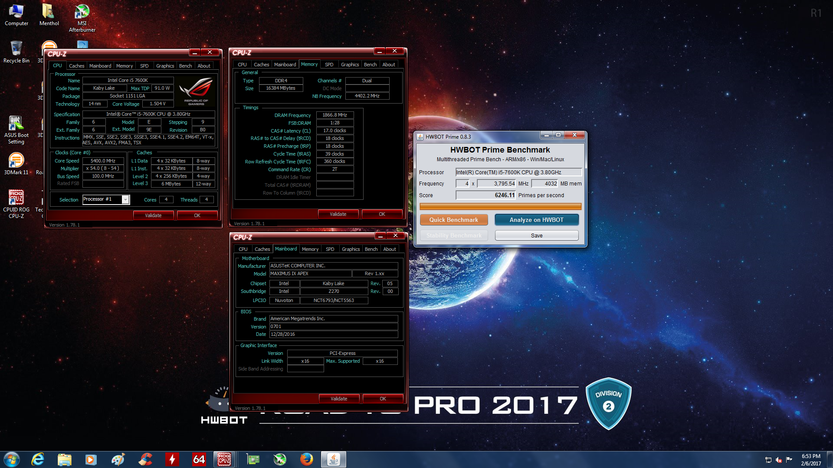Launch ASUS Boot Setting shortcut
833x468 pixels.
pos(16,130)
